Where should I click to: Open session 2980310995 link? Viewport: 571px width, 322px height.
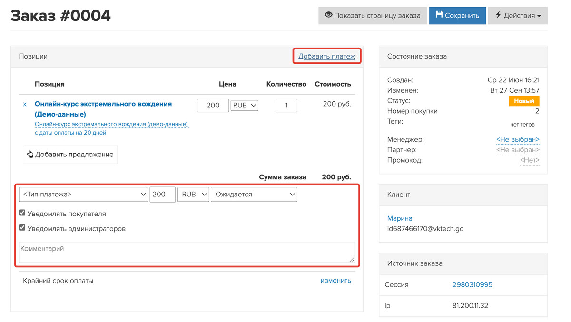[x=473, y=284]
